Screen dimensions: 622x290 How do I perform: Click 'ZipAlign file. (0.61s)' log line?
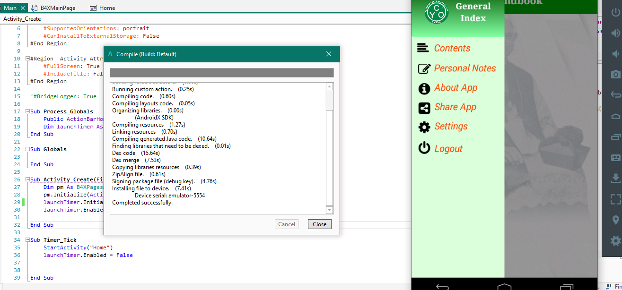(x=139, y=174)
